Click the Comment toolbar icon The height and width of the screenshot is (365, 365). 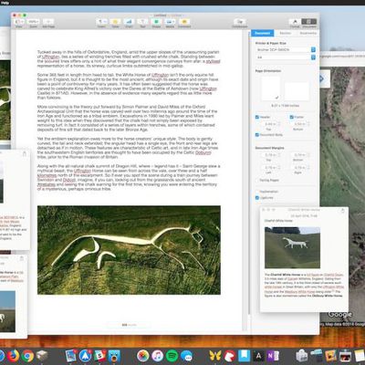tap(184, 22)
